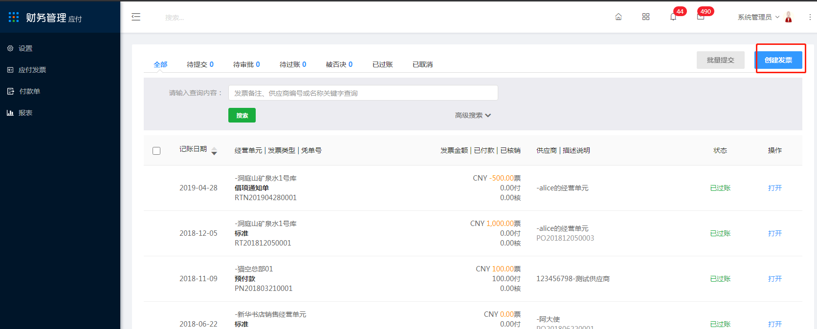Click the 付款单 sidebar icon

(10, 91)
